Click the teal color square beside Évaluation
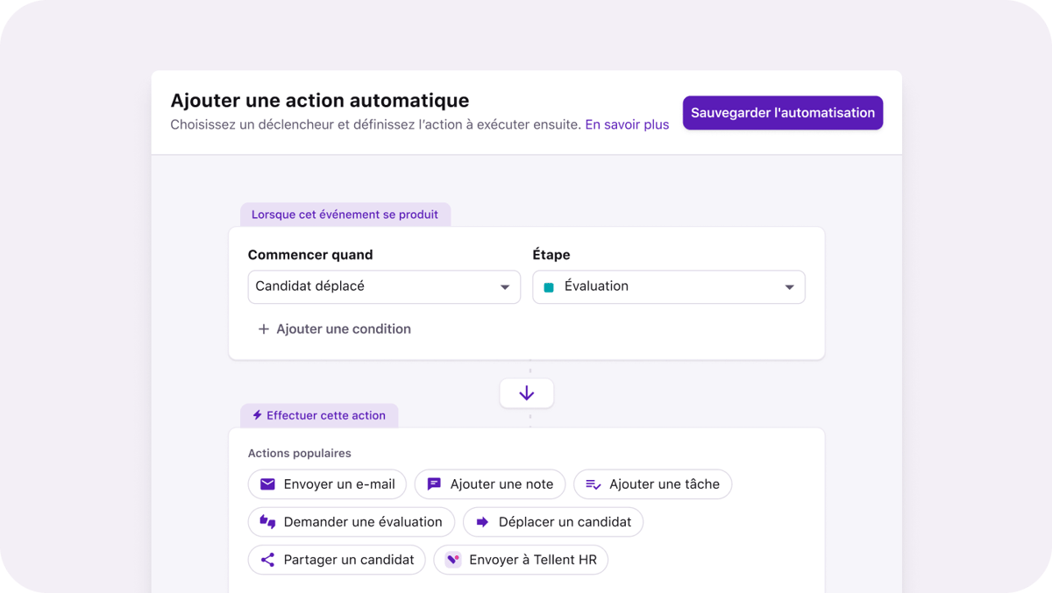 (x=551, y=286)
